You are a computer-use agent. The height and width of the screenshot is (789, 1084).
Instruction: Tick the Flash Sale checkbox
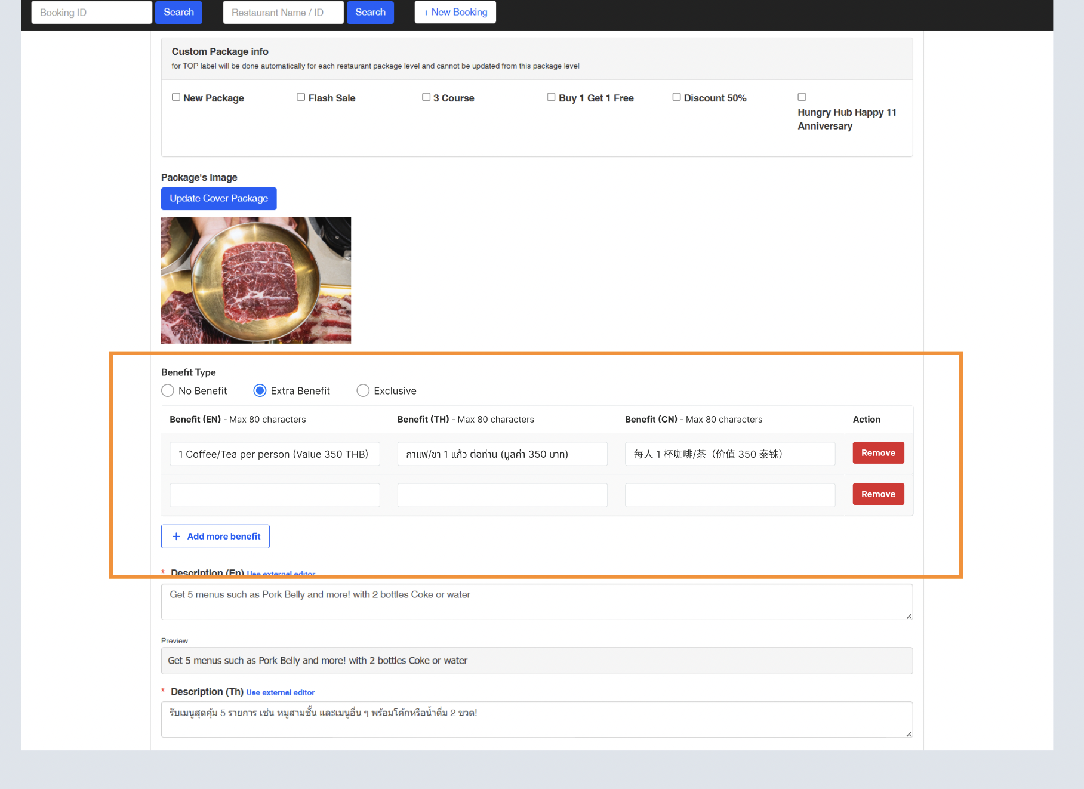click(301, 97)
